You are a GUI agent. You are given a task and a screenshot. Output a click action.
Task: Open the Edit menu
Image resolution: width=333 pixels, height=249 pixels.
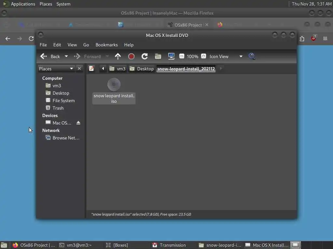click(x=57, y=45)
